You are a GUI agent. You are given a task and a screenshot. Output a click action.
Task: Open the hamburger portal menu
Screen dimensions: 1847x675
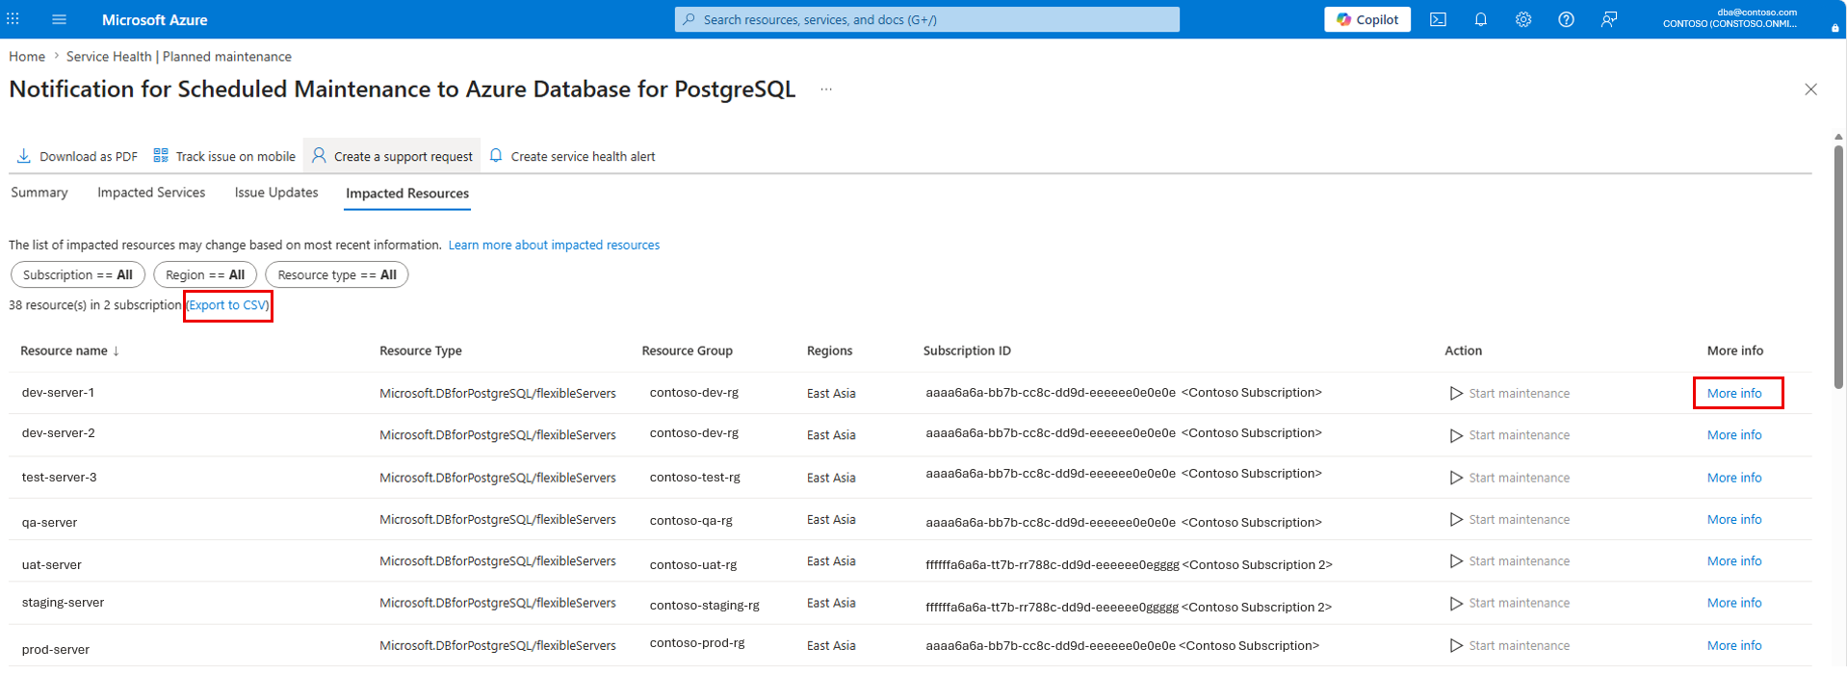(59, 19)
